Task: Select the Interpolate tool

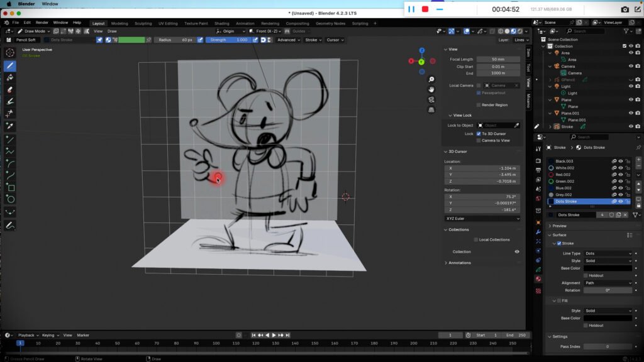Action: pyautogui.click(x=10, y=212)
